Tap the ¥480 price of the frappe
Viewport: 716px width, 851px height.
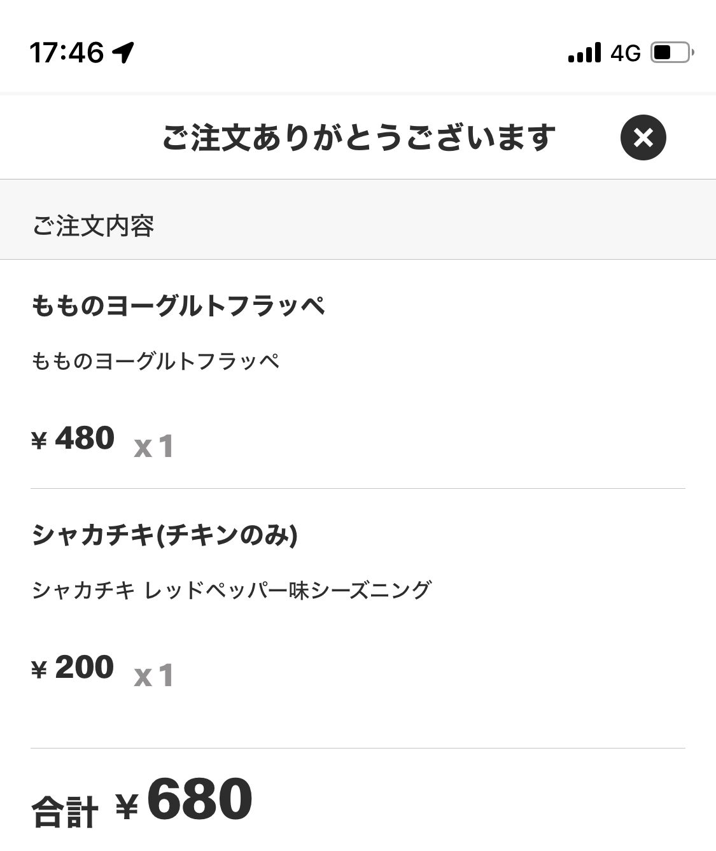[x=73, y=438]
